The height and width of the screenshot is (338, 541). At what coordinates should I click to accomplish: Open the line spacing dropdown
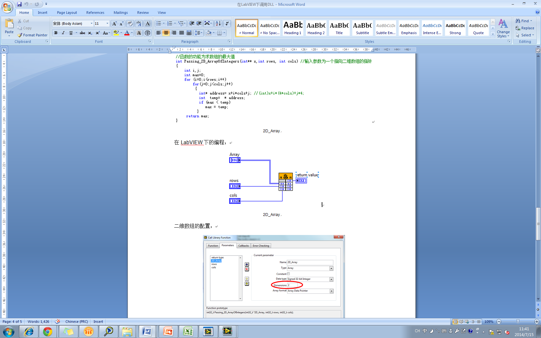coord(199,33)
